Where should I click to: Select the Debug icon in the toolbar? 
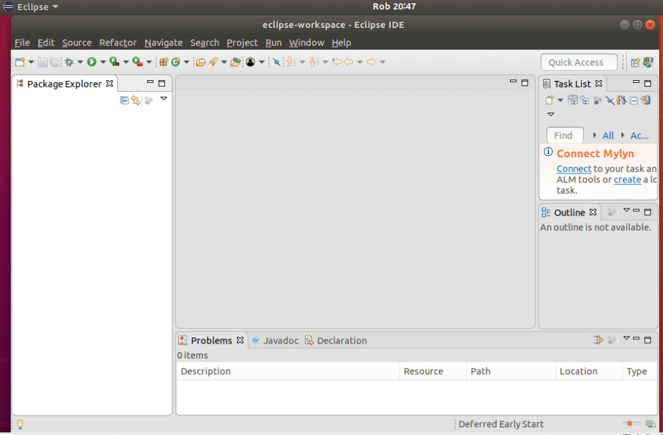(x=69, y=61)
